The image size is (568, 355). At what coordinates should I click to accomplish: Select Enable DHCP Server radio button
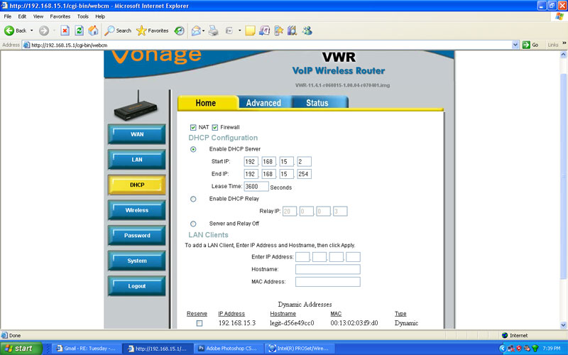pos(193,149)
